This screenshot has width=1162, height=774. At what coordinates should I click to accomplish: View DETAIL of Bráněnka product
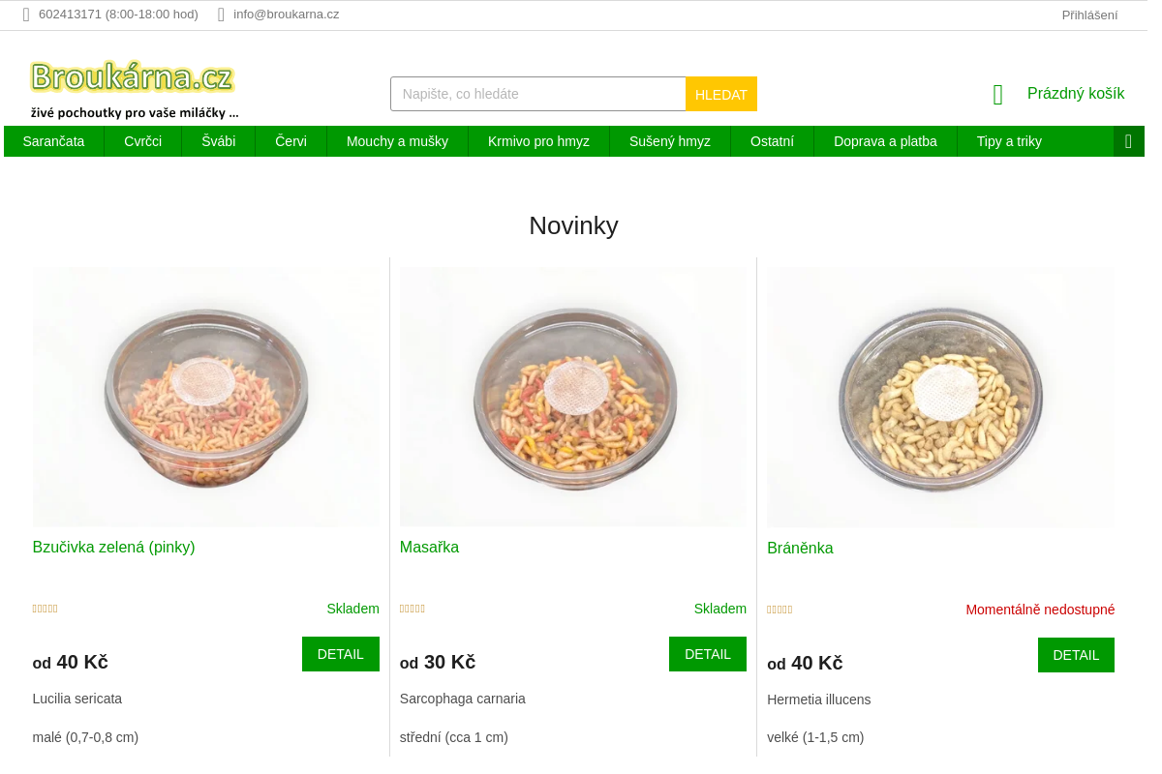coord(1076,655)
